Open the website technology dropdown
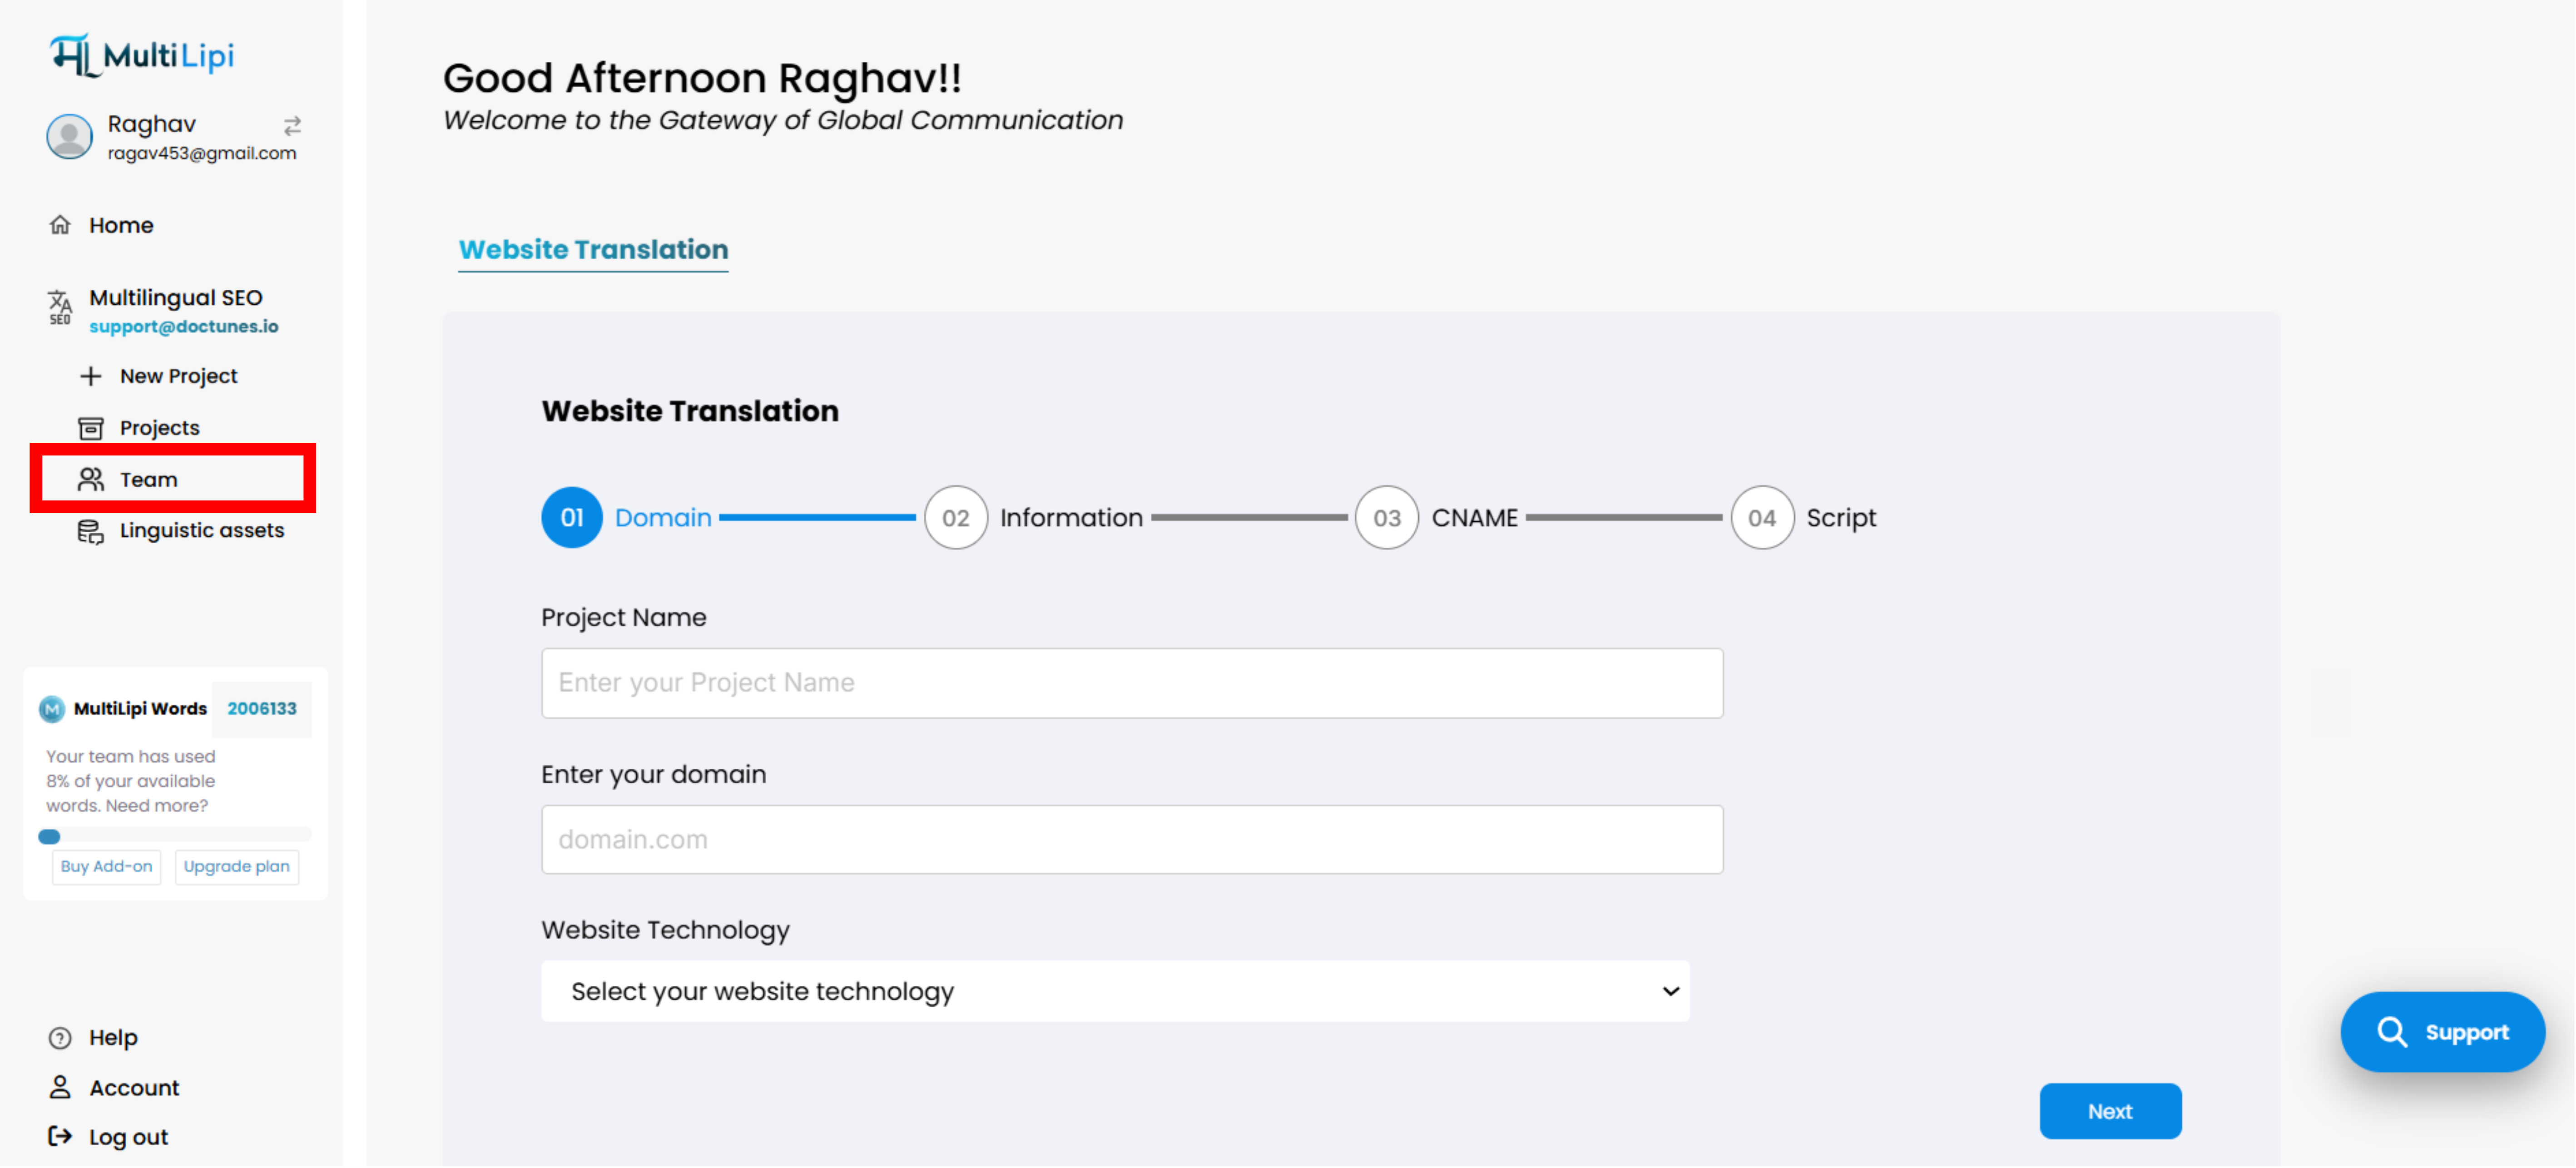2576x1168 pixels. click(x=1115, y=992)
